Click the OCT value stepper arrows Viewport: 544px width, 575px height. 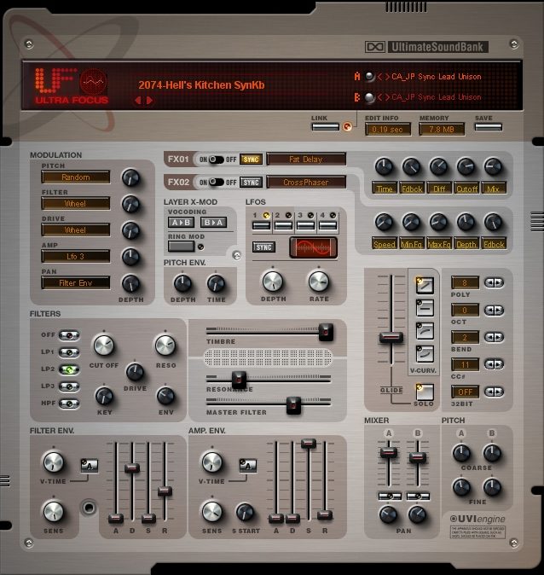494,311
